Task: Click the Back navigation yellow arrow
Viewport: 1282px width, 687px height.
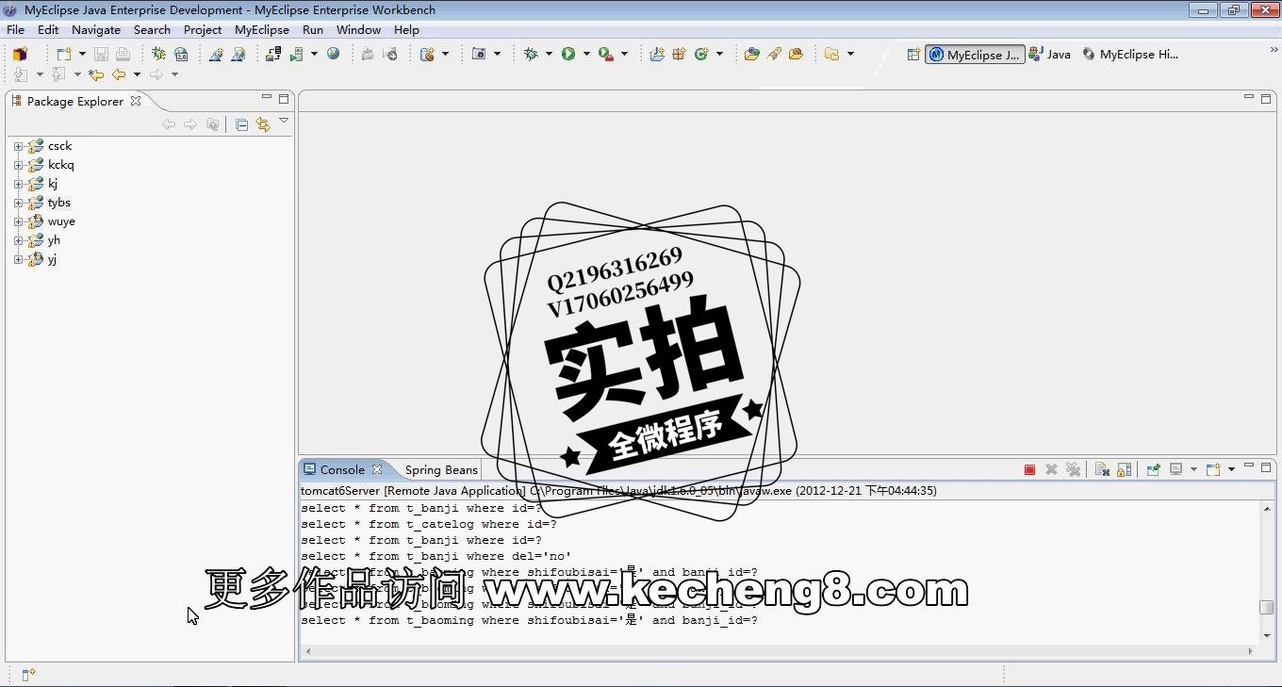Action: click(119, 74)
